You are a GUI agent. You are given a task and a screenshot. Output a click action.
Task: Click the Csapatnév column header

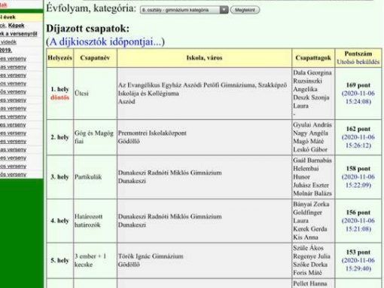point(95,58)
